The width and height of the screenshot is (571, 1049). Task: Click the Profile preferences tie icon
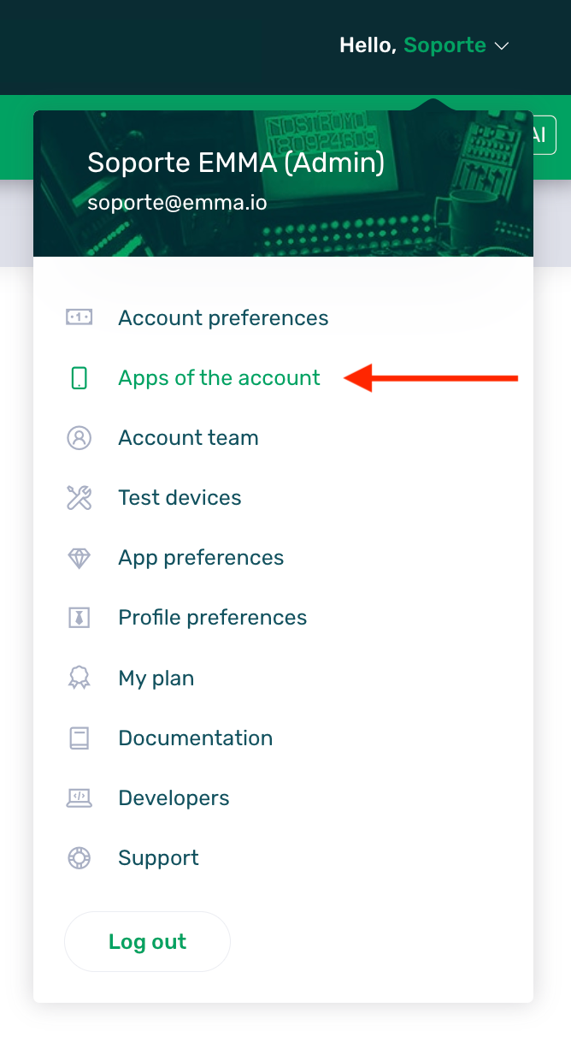tap(79, 618)
